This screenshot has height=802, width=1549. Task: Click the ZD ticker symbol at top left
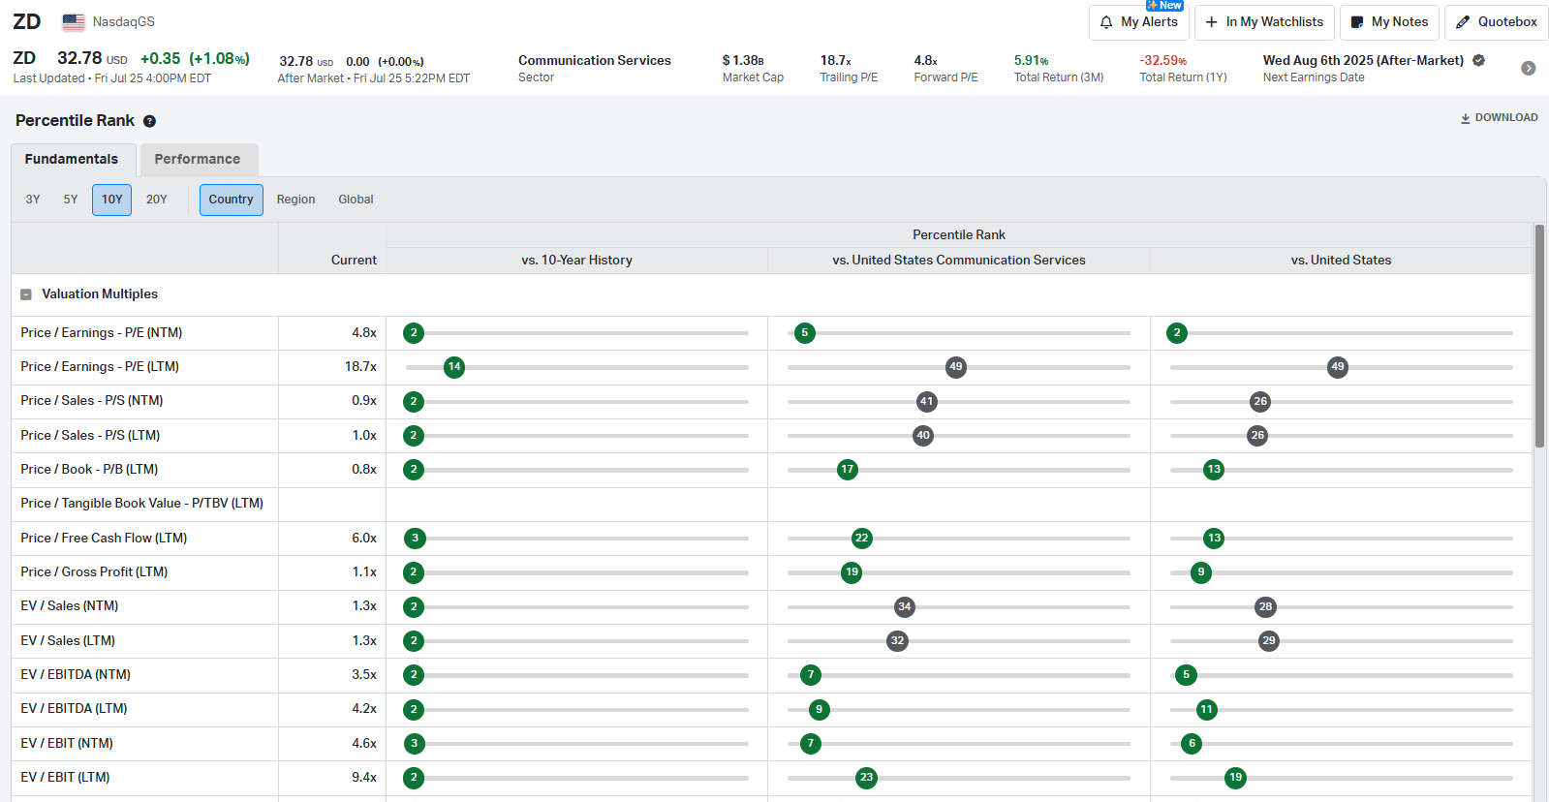tap(27, 21)
